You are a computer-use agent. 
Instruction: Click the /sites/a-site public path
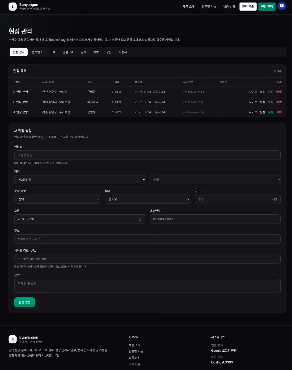pyautogui.click(x=194, y=112)
